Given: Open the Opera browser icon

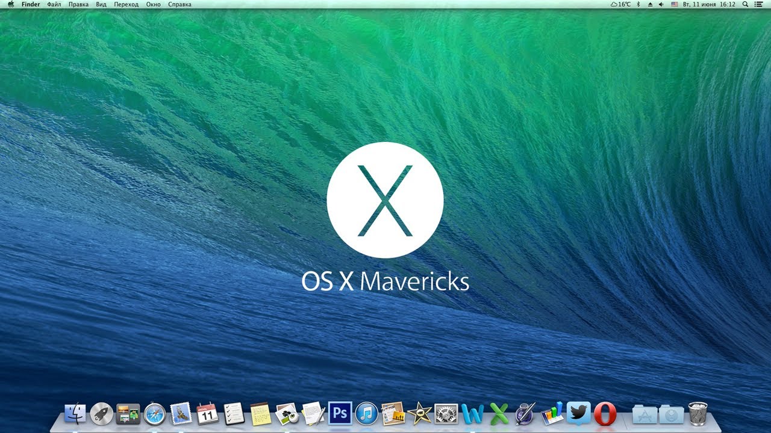Looking at the screenshot, I should tap(604, 414).
